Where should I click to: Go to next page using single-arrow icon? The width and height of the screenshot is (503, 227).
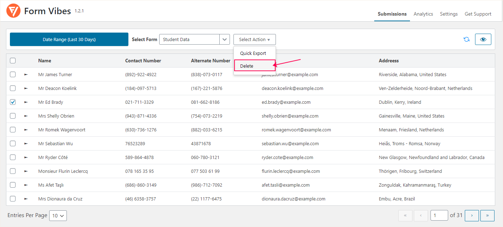pyautogui.click(x=472, y=215)
